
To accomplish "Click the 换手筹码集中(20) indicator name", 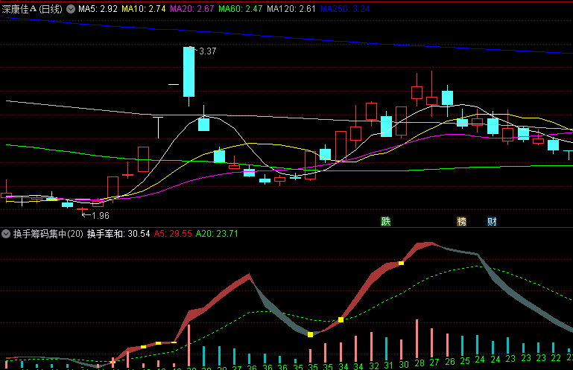I will [48, 234].
